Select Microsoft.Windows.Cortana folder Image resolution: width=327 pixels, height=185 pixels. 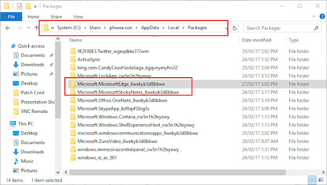tap(124, 117)
